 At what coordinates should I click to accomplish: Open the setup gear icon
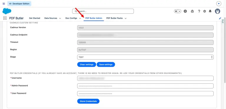coord(205,11)
